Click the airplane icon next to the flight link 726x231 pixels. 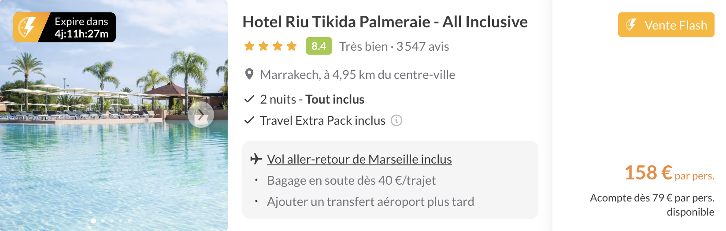pyautogui.click(x=256, y=159)
